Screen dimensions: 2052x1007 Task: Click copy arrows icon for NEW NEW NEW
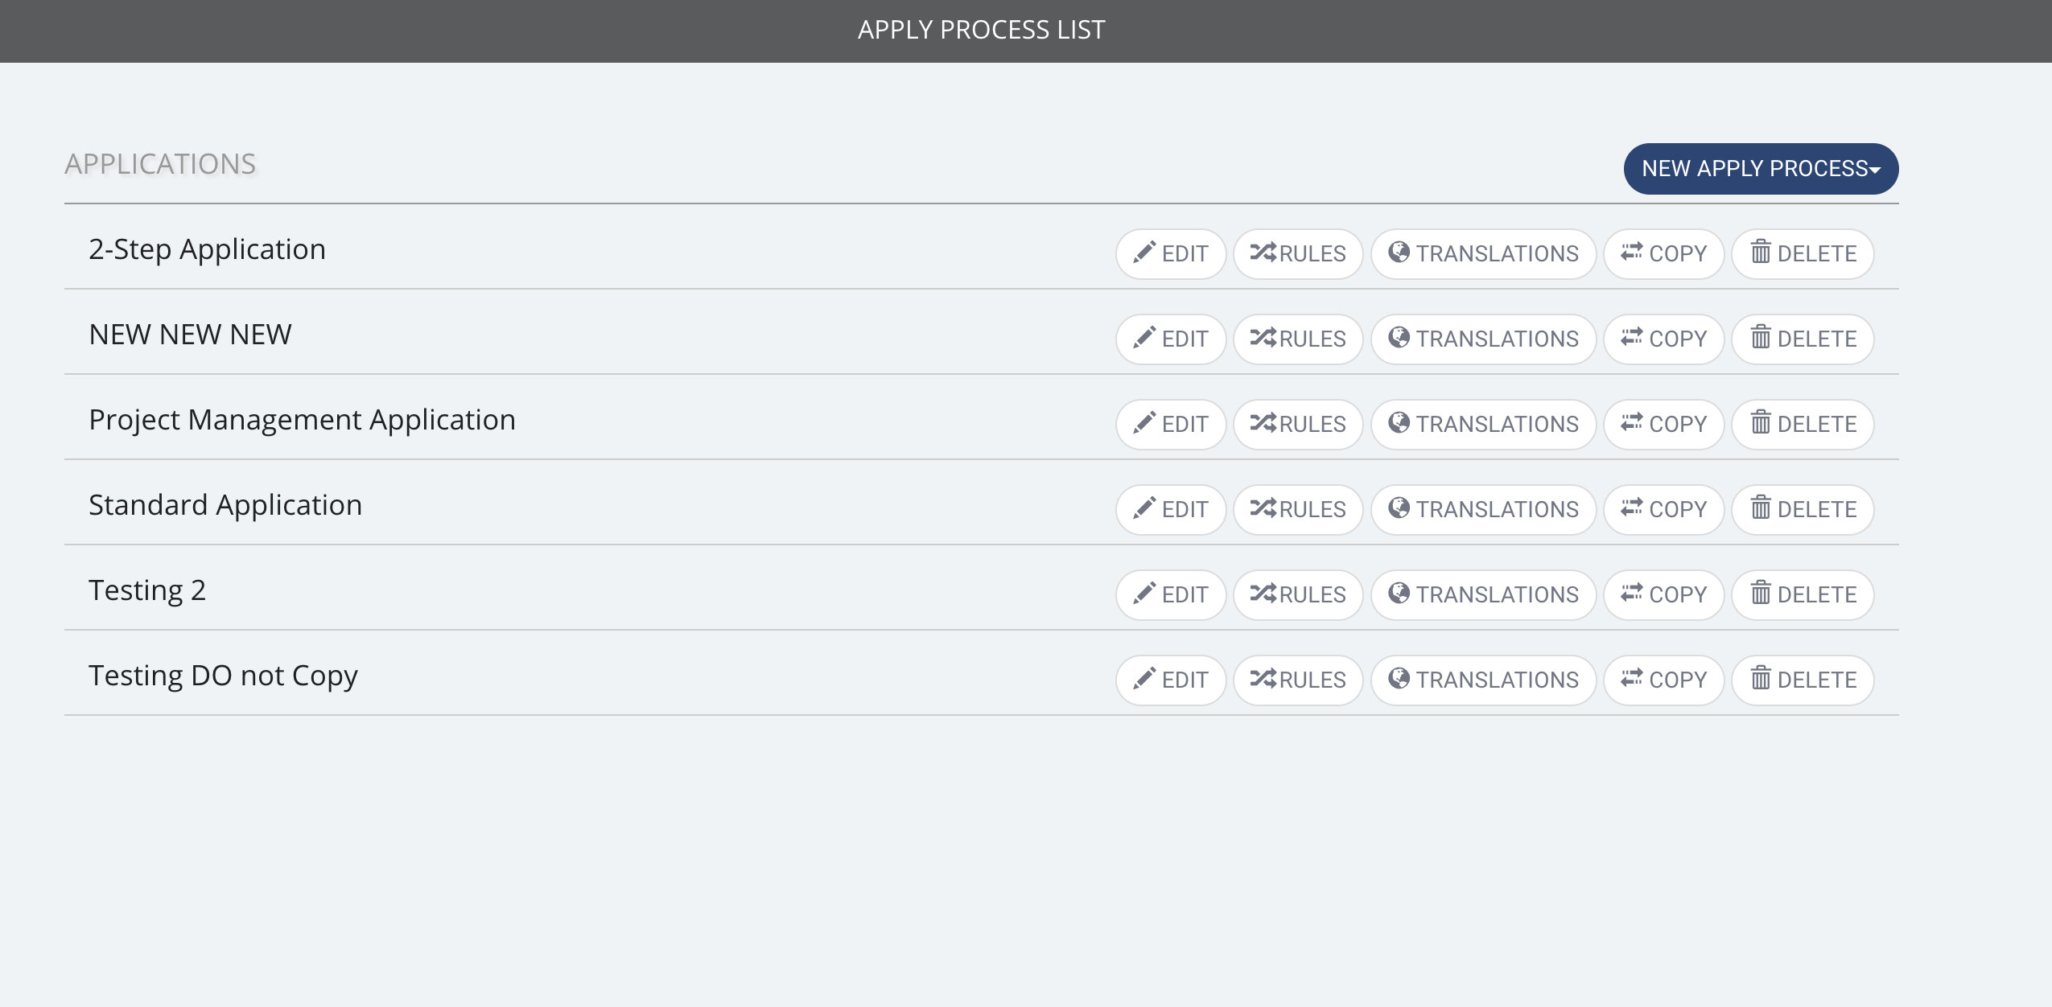pos(1632,337)
